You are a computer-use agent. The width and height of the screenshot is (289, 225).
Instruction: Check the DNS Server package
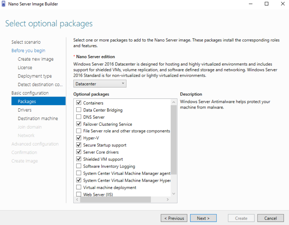(x=79, y=117)
